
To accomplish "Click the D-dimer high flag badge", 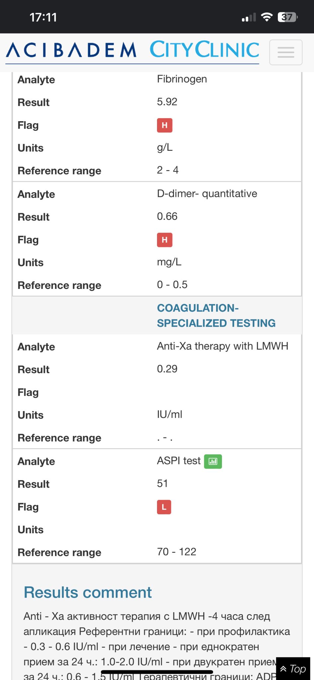I will (165, 240).
